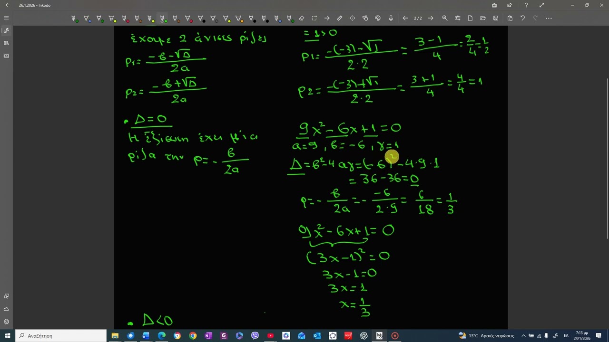The height and width of the screenshot is (342, 609).
Task: Open the 2/2 page indicator
Action: 418,18
